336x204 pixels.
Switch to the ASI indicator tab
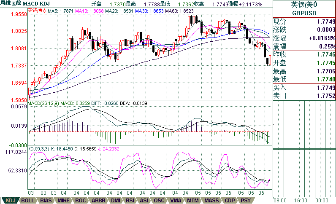point(144,201)
